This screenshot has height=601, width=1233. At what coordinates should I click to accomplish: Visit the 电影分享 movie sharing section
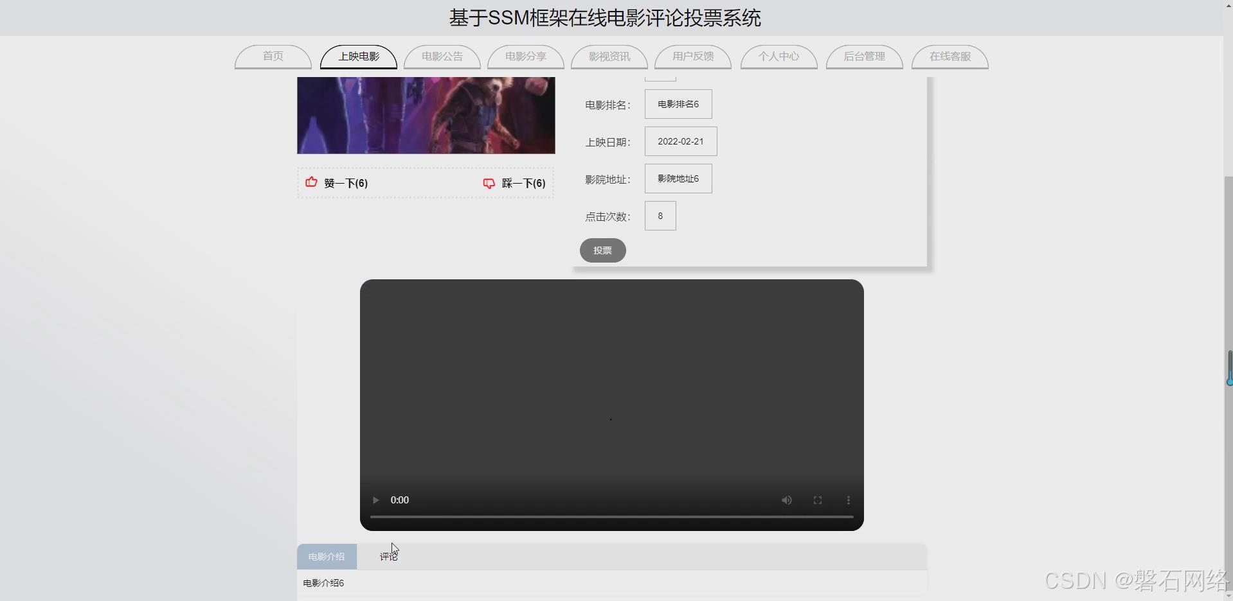[525, 57]
